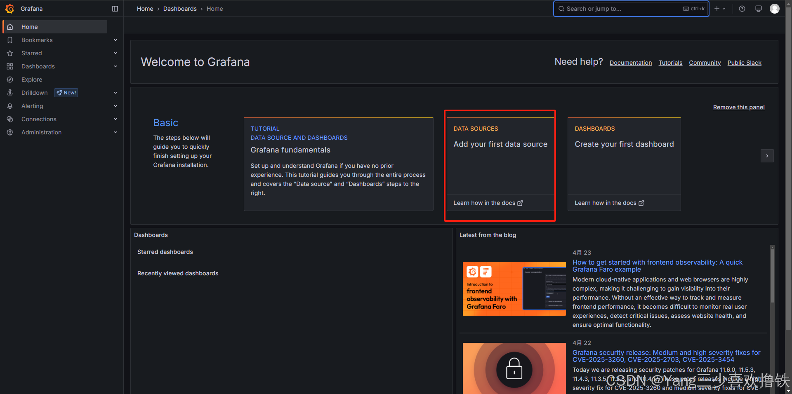Image resolution: width=792 pixels, height=394 pixels.
Task: Click the Recently viewed dashboards heading
Action: point(178,273)
